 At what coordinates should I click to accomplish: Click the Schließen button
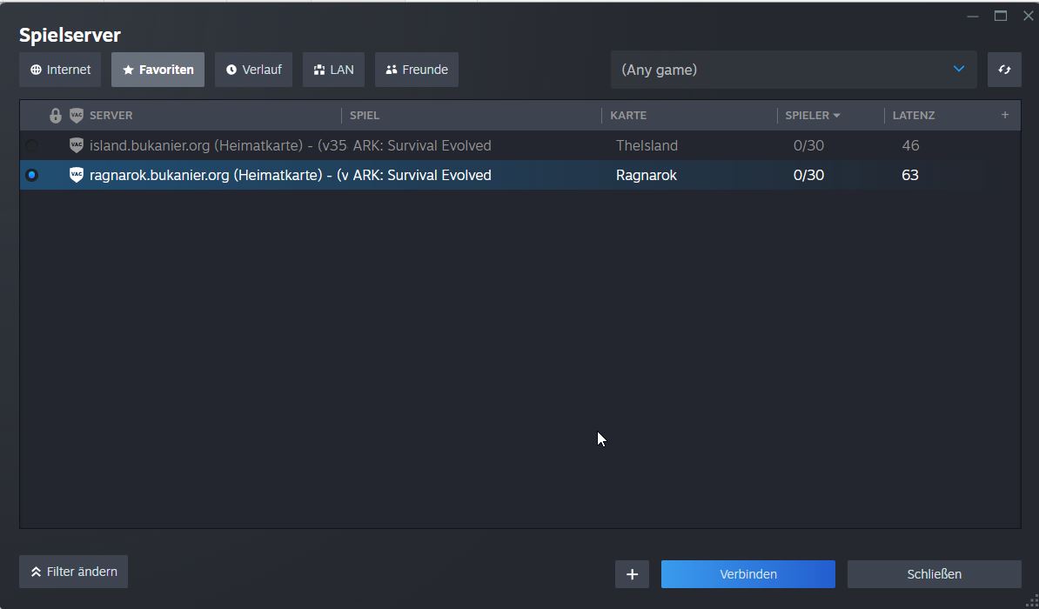tap(934, 574)
